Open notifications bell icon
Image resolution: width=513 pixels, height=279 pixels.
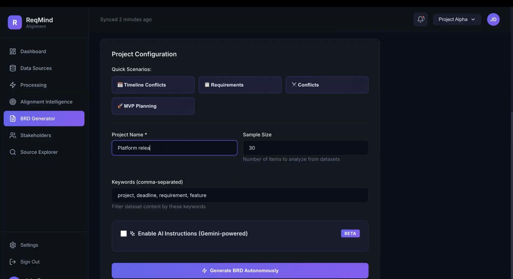[421, 19]
